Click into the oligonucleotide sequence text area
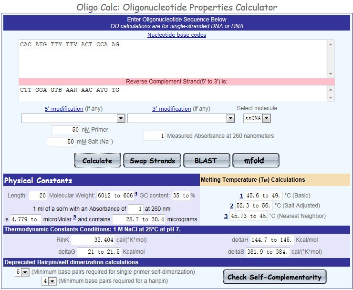Screen dimensions: 353x290 pos(173,59)
